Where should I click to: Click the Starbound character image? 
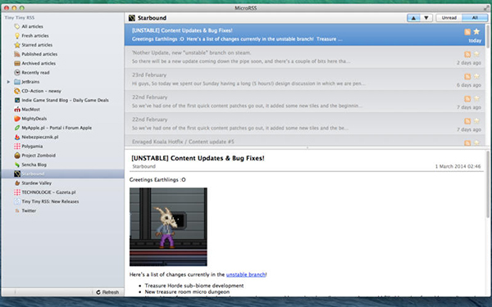(x=168, y=227)
